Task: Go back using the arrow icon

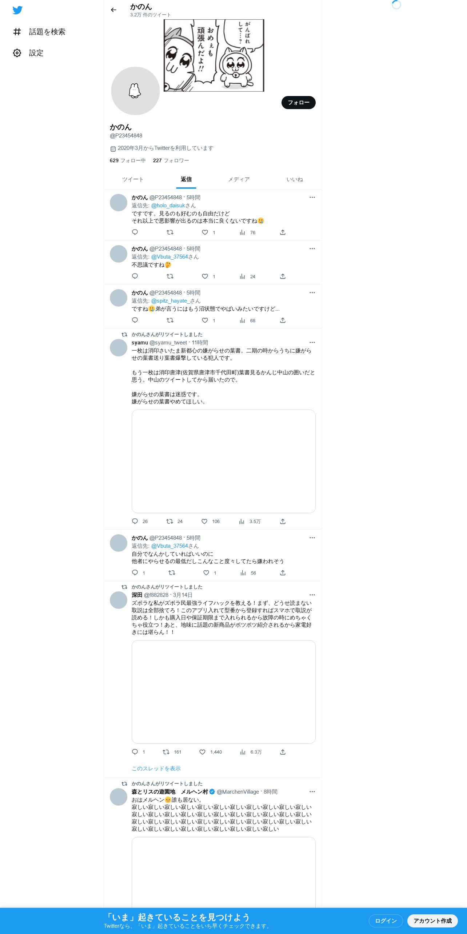Action: point(113,10)
